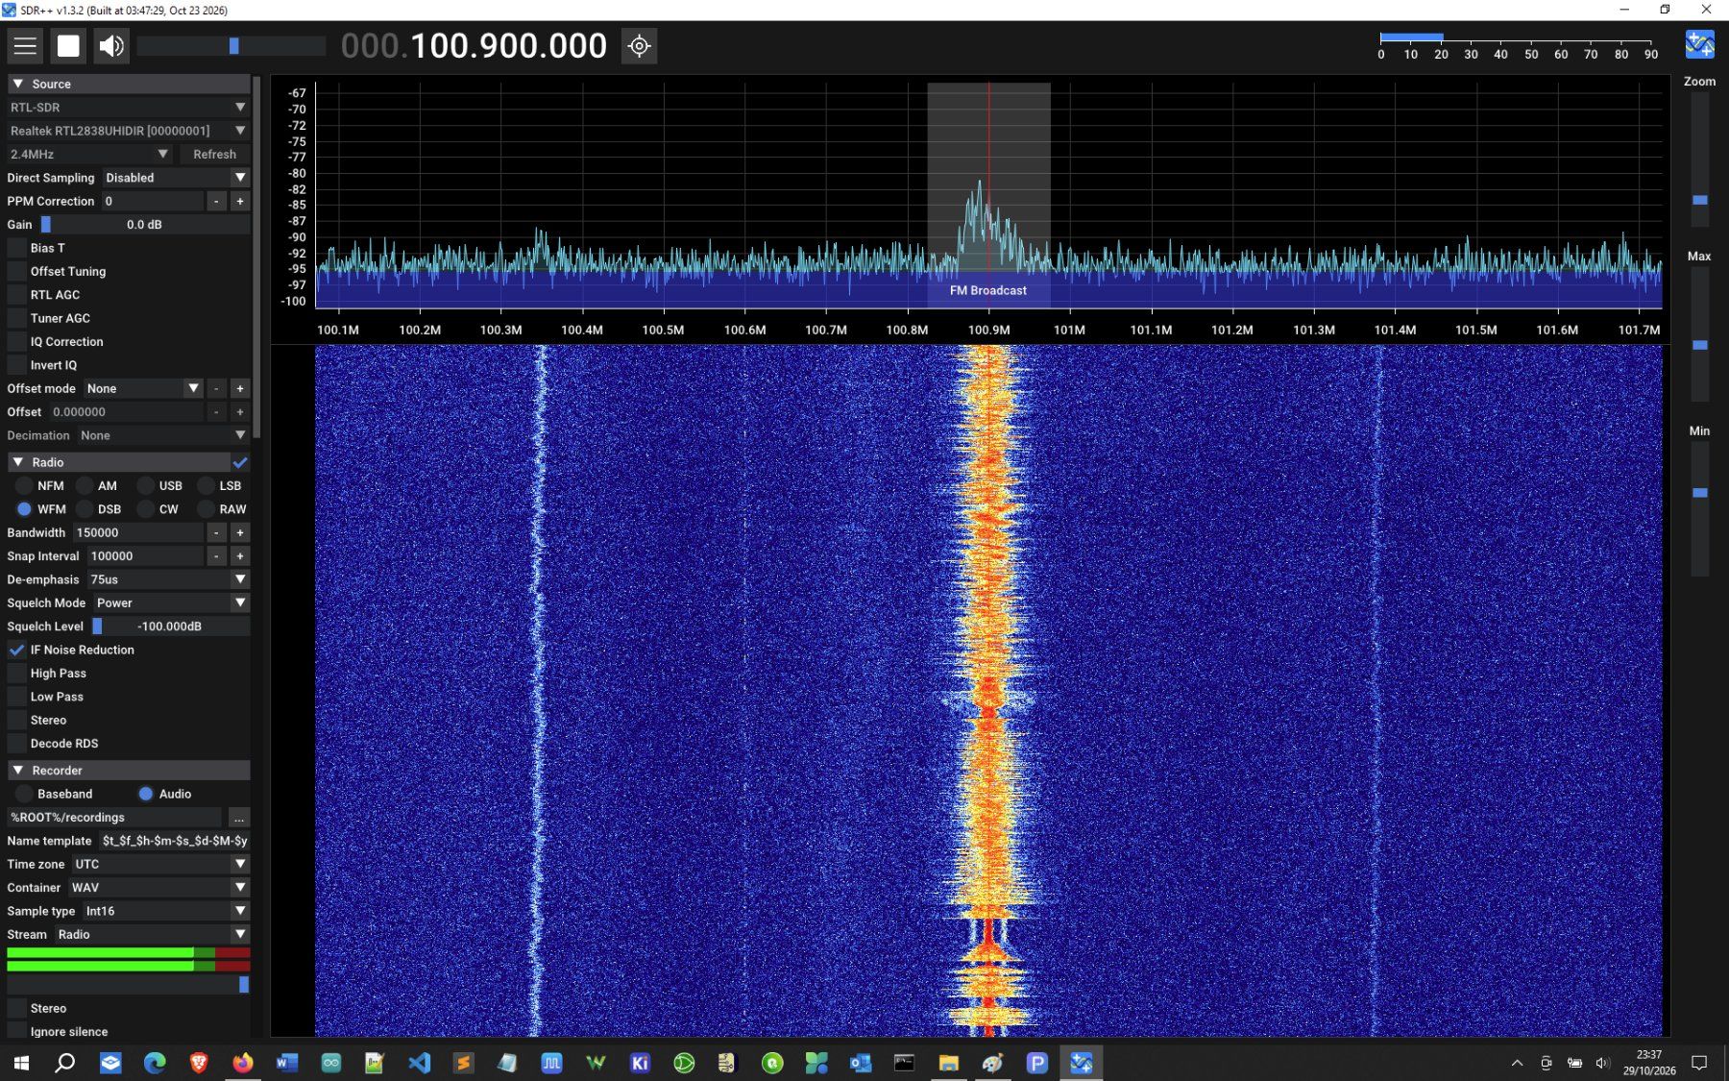Collapse the Recorder section
The image size is (1729, 1081).
129,771
